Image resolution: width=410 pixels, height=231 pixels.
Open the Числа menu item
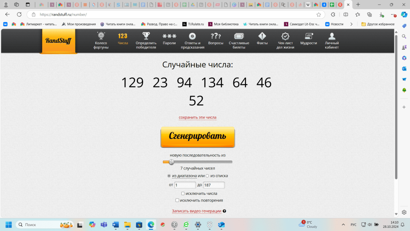click(x=123, y=39)
